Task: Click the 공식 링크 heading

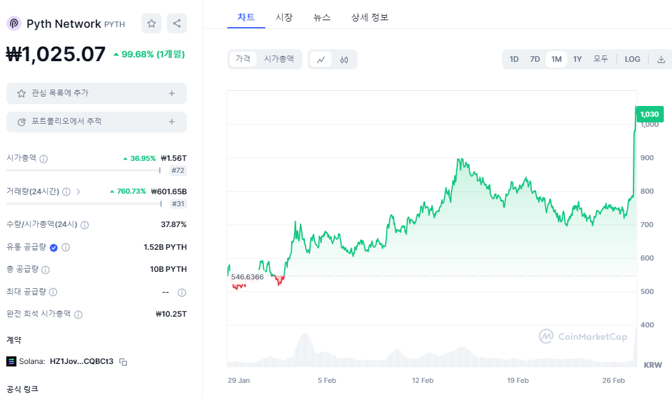Action: [22, 389]
